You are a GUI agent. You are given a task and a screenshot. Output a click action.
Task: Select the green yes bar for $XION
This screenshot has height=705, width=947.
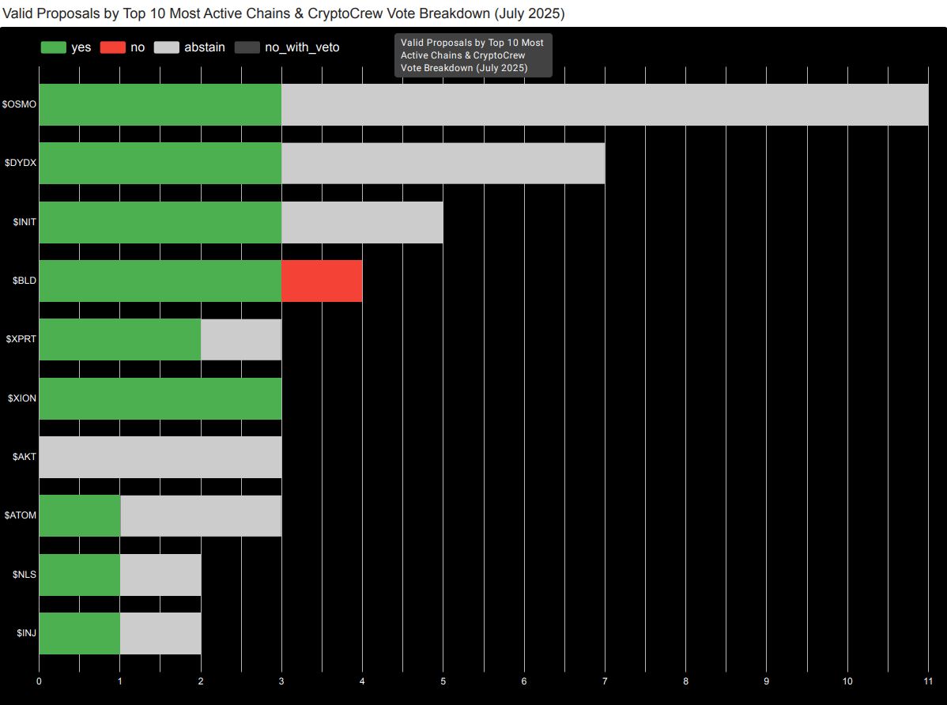[x=160, y=398]
